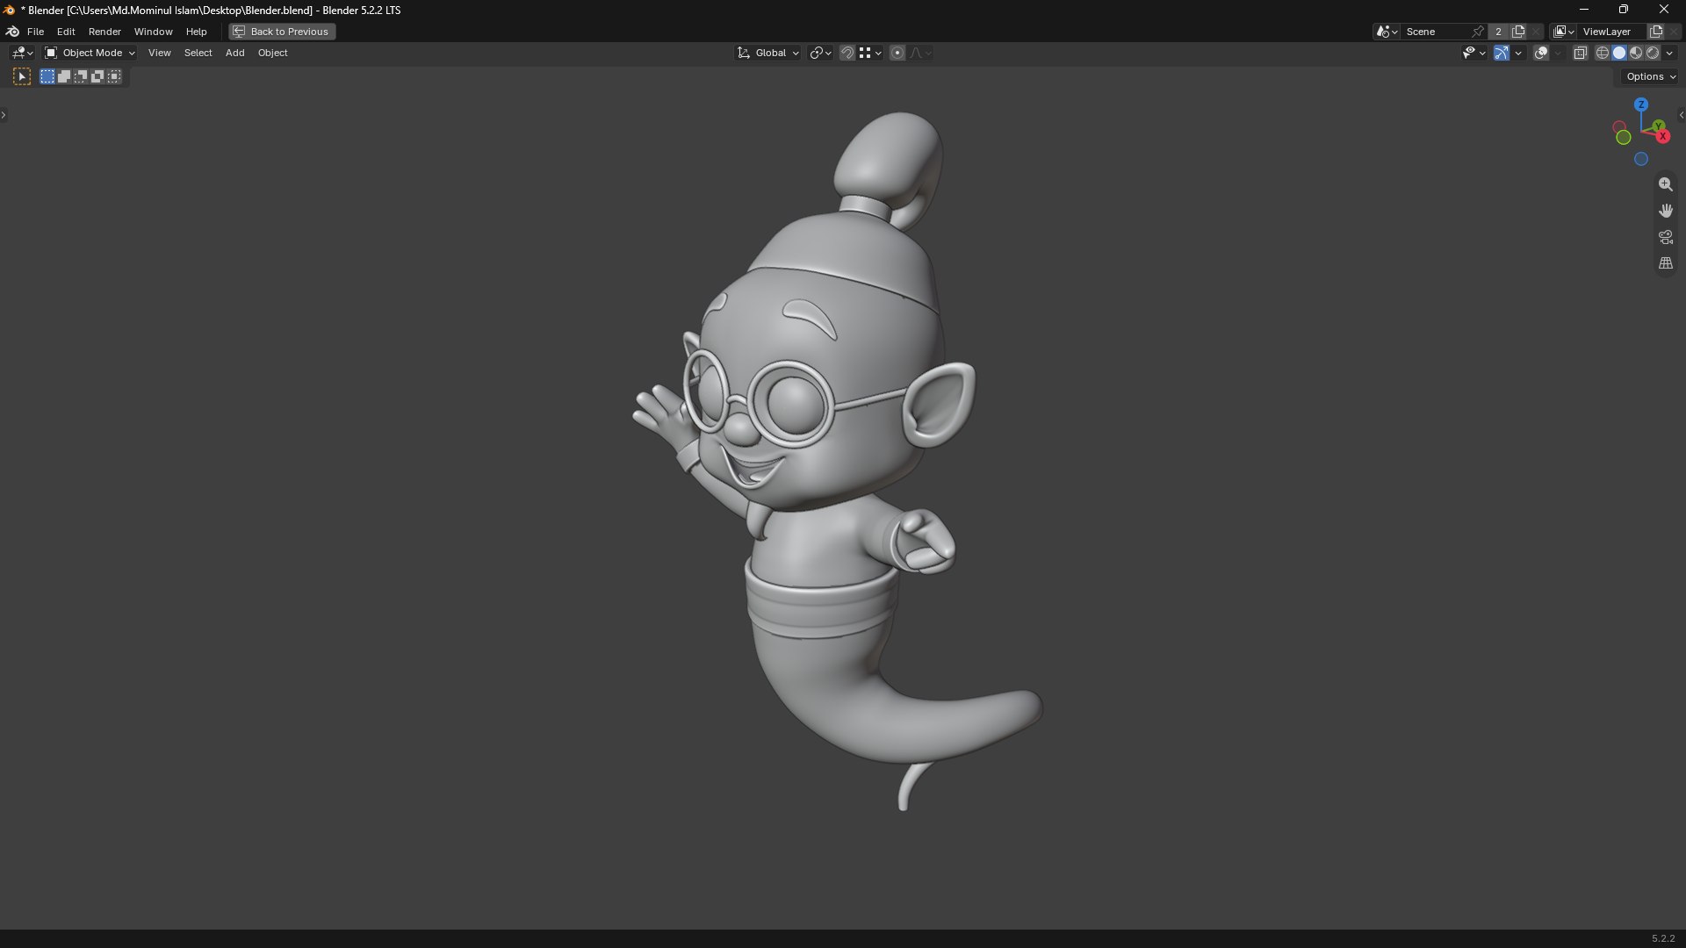Click the red X axis on gizmo
The width and height of the screenshot is (1686, 948).
1662,136
